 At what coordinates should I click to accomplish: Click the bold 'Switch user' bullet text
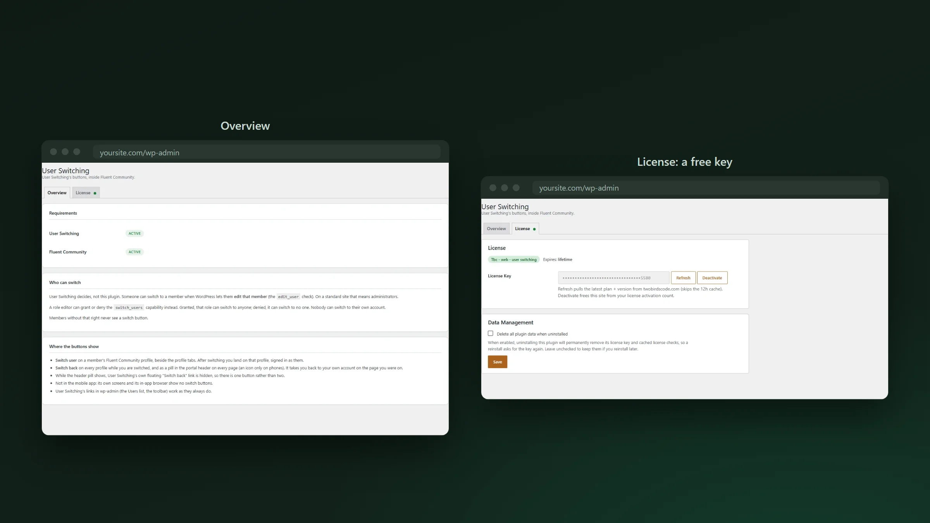point(66,360)
